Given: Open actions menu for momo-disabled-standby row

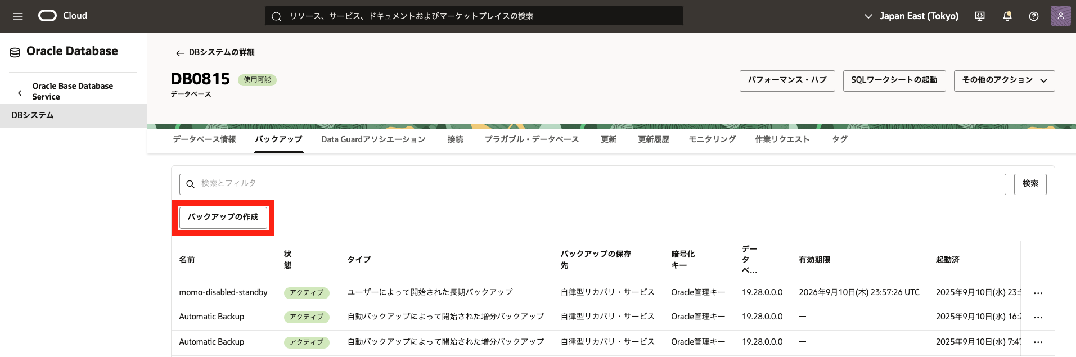Looking at the screenshot, I should [x=1038, y=293].
